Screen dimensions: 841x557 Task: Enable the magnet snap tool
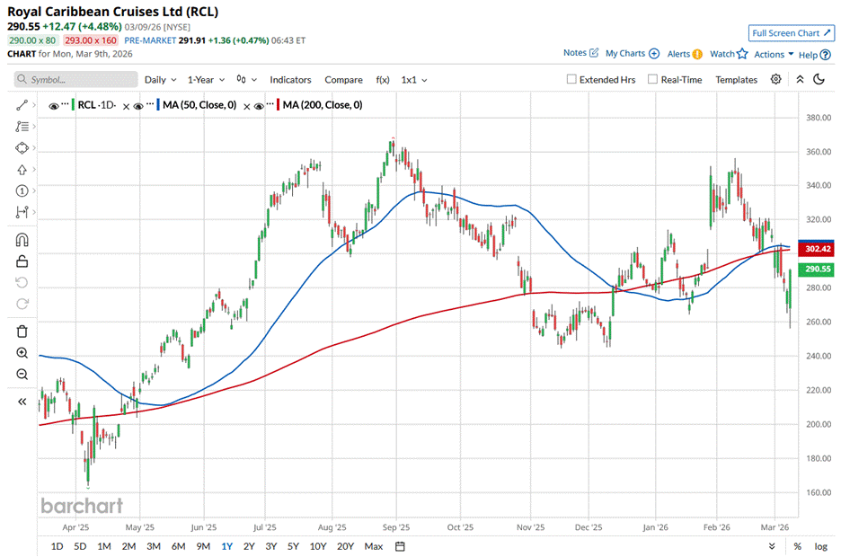point(22,240)
